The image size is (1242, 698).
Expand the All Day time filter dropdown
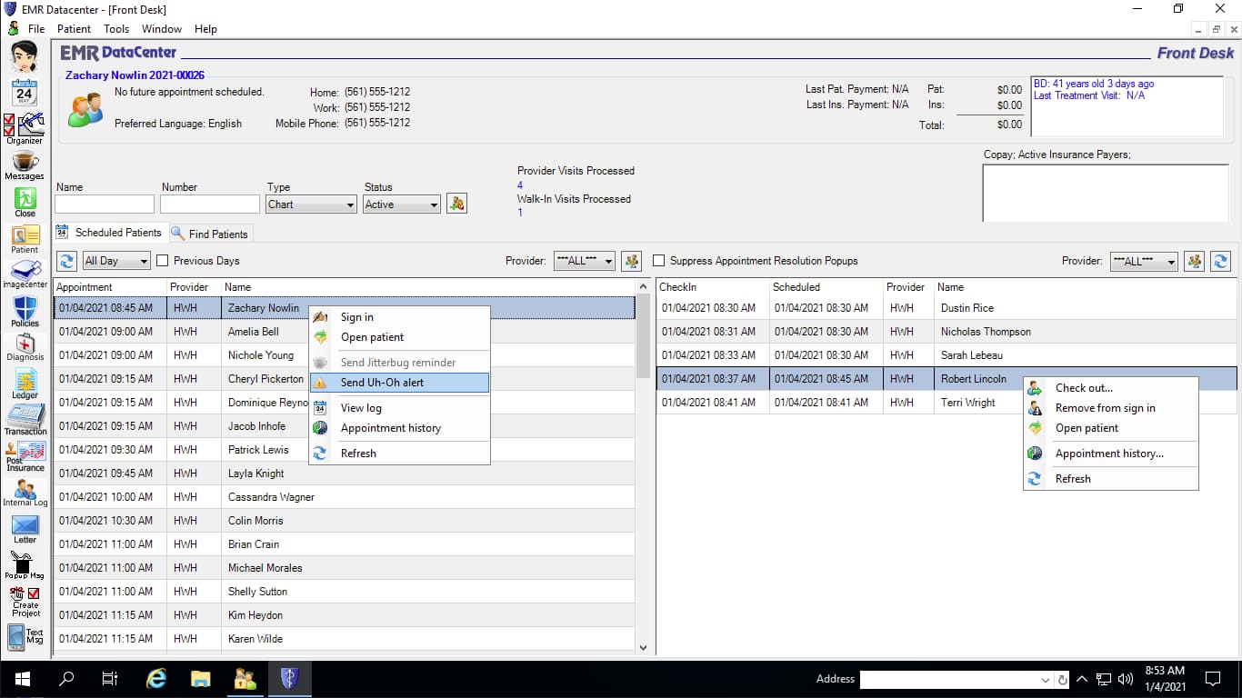144,262
